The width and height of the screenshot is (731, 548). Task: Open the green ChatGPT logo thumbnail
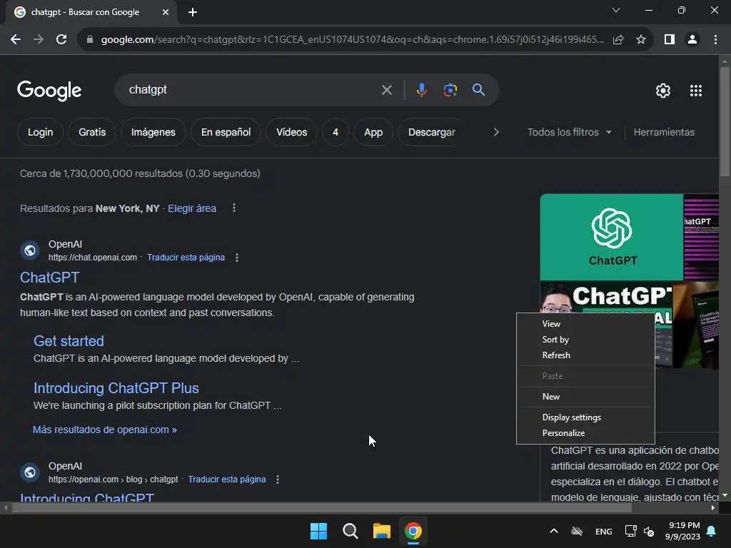click(611, 237)
